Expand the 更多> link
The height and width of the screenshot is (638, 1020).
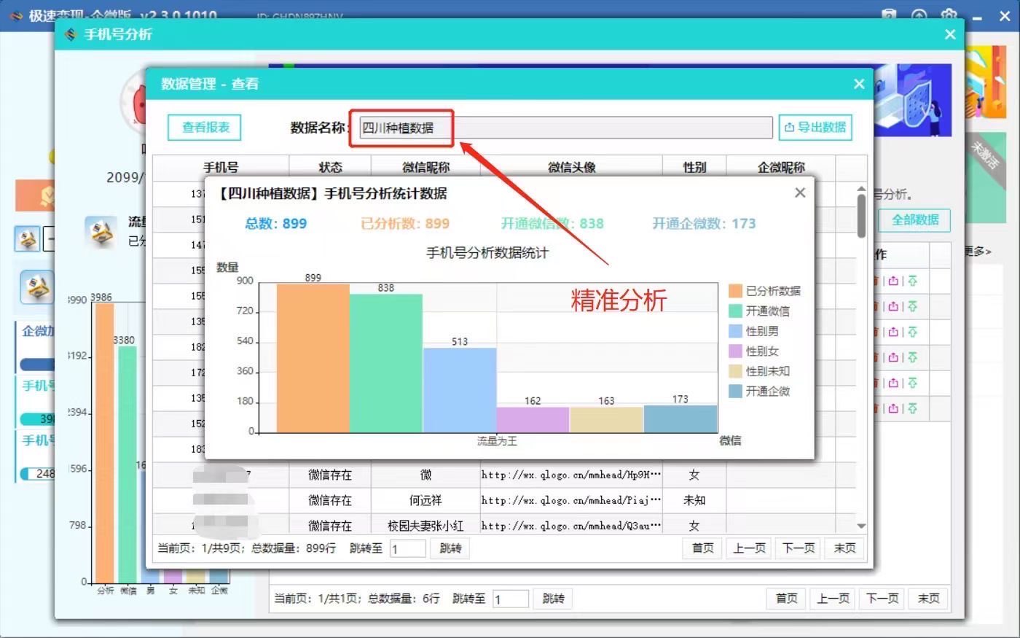(x=978, y=252)
